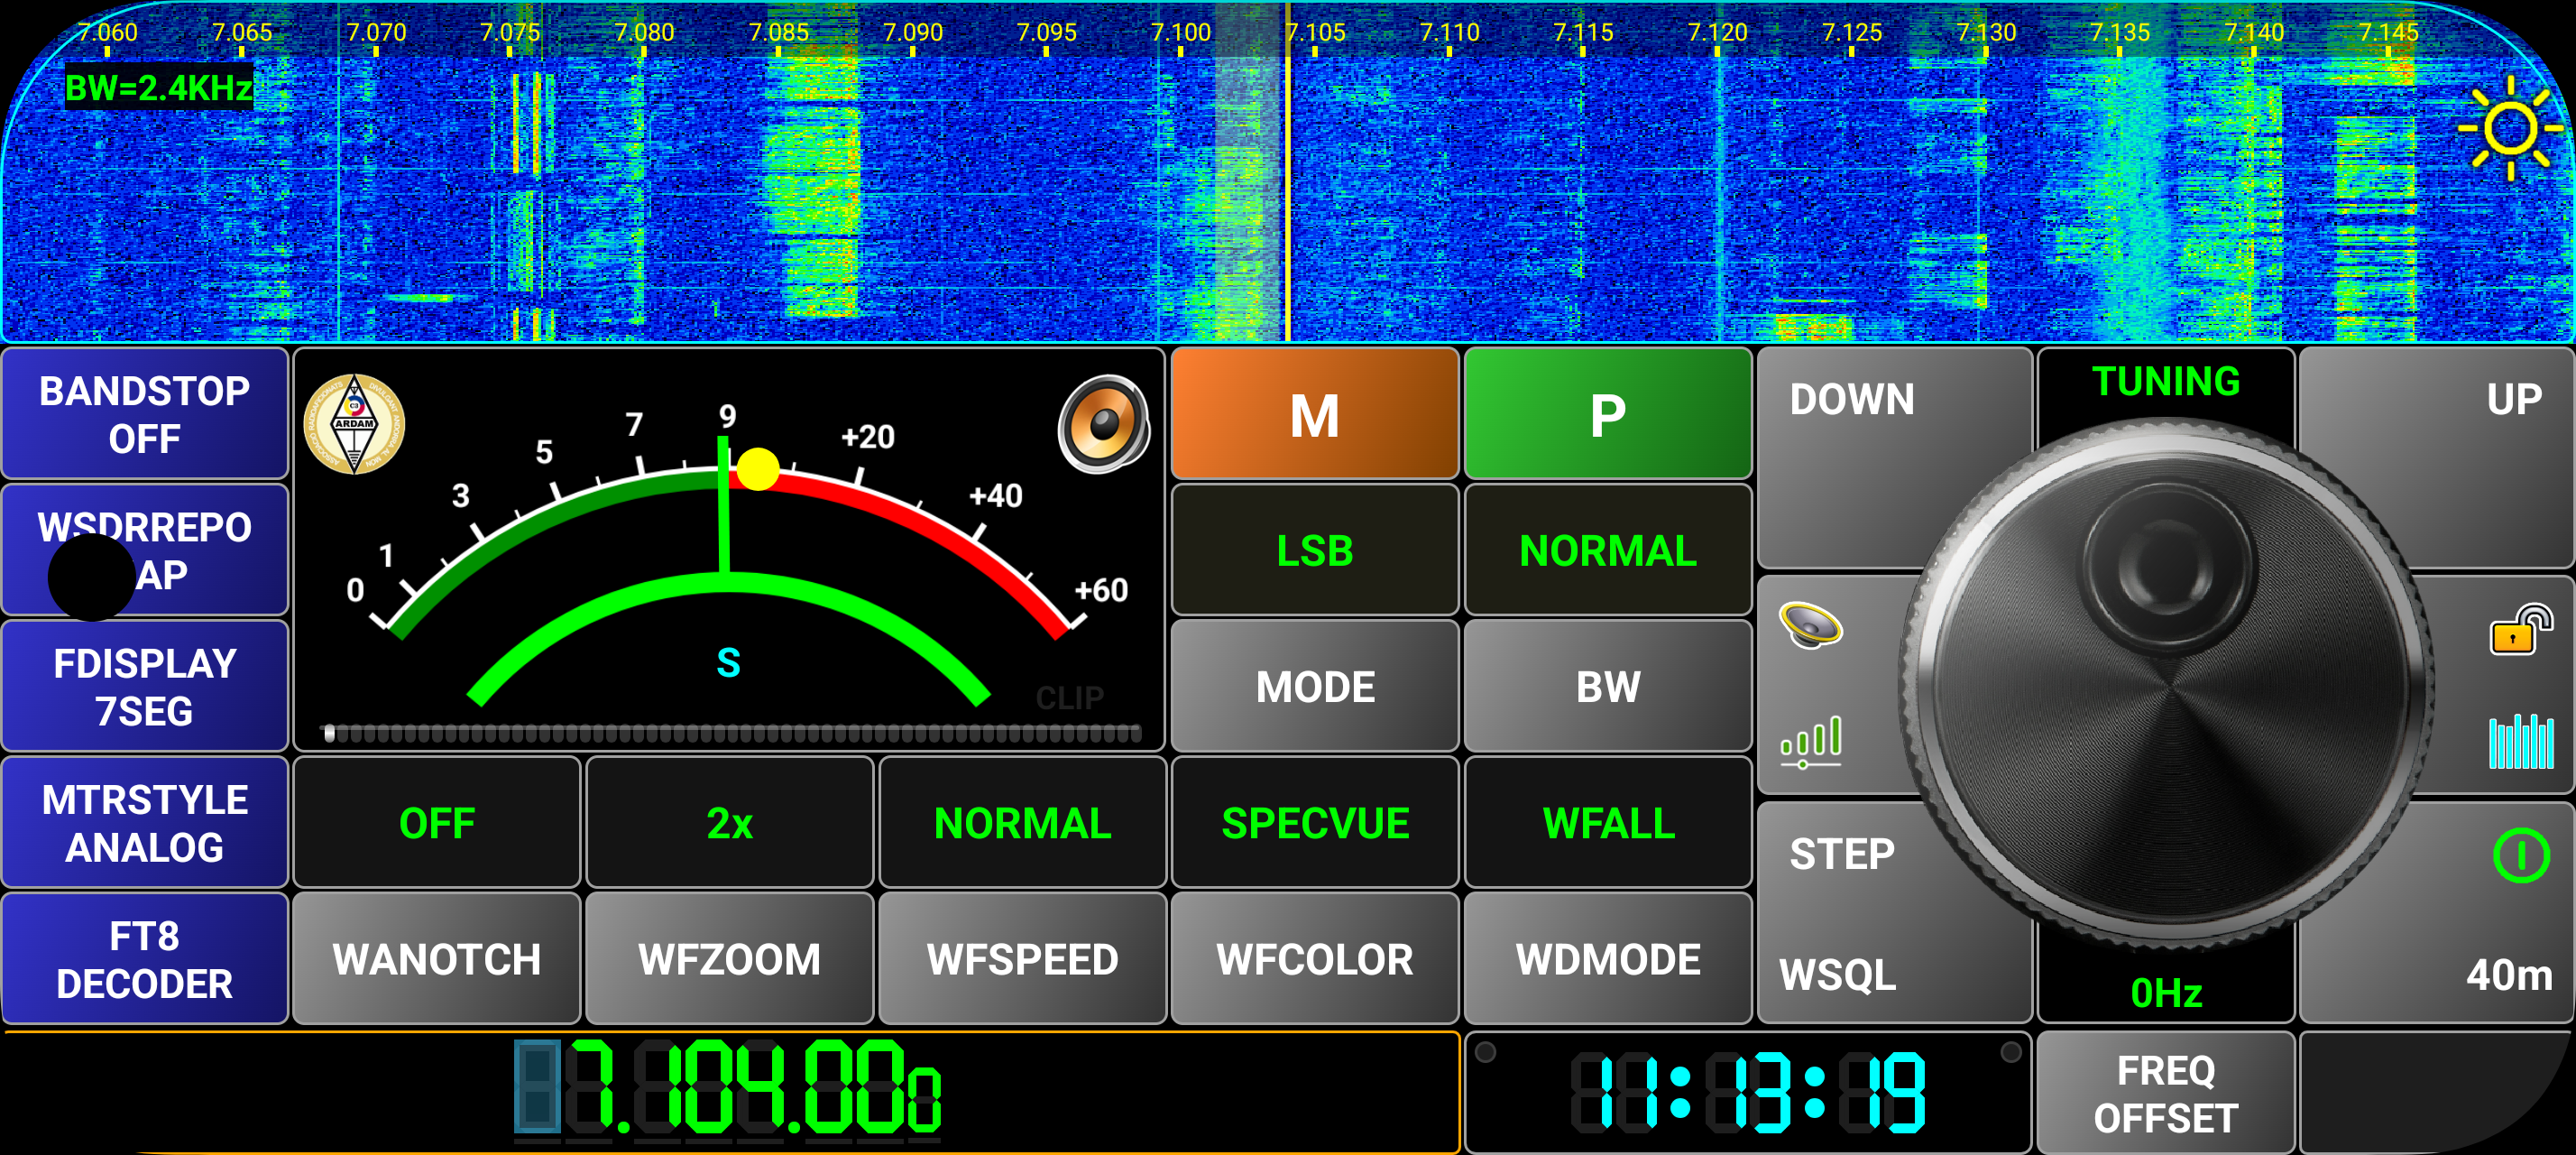Click the volume slider below S-meter
Screen dimensions: 2576x1155
pyautogui.click(x=730, y=734)
